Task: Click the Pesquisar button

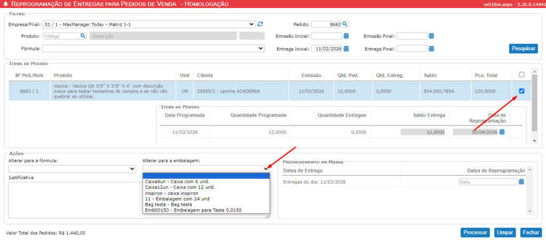Action: pos(523,49)
